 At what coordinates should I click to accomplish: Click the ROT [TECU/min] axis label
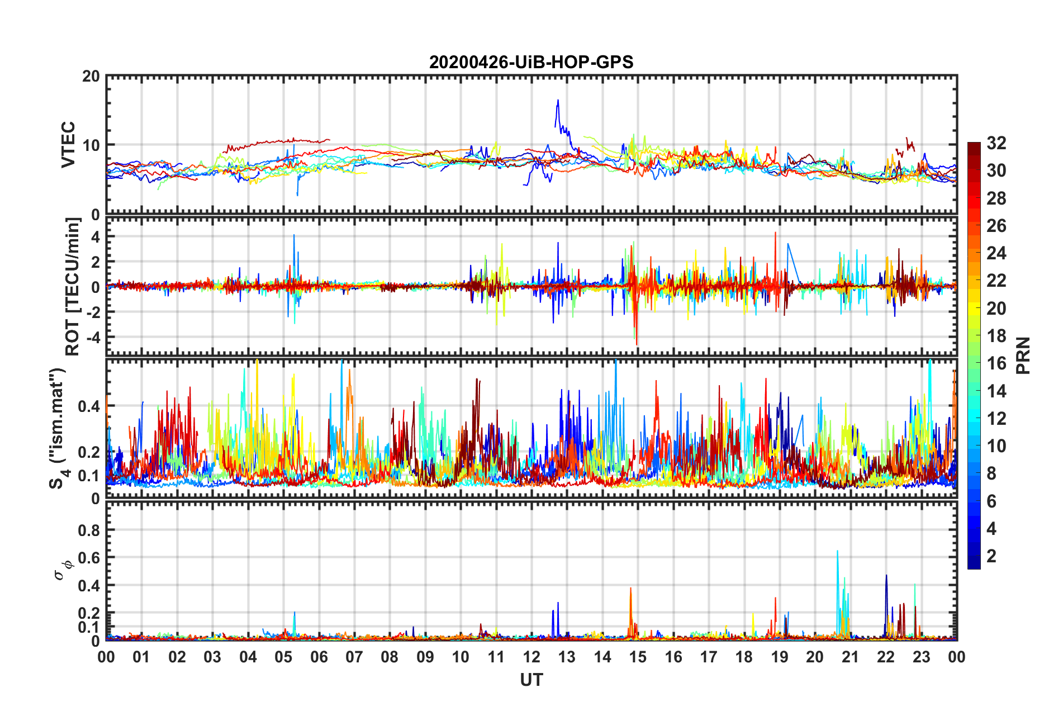[72, 287]
